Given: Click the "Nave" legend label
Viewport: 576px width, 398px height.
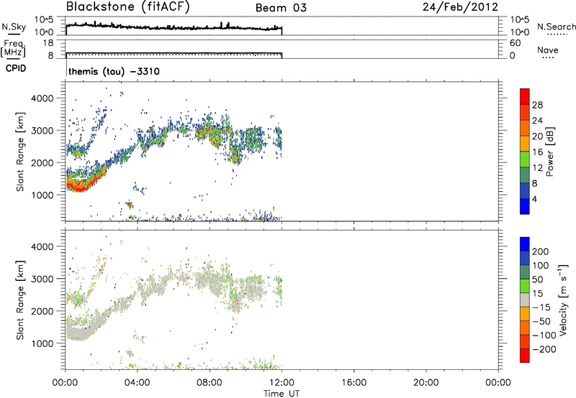Looking at the screenshot, I should [548, 50].
